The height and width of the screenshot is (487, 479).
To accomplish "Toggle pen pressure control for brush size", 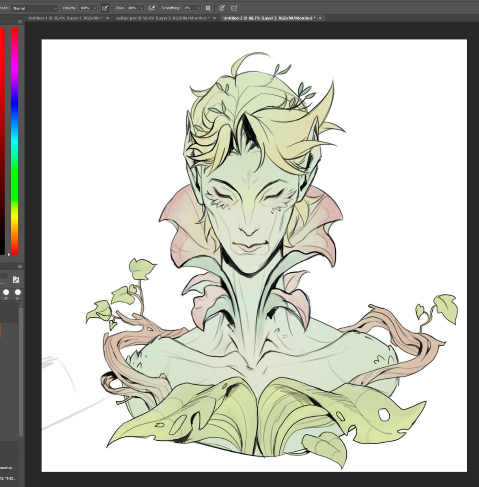I will (221, 8).
